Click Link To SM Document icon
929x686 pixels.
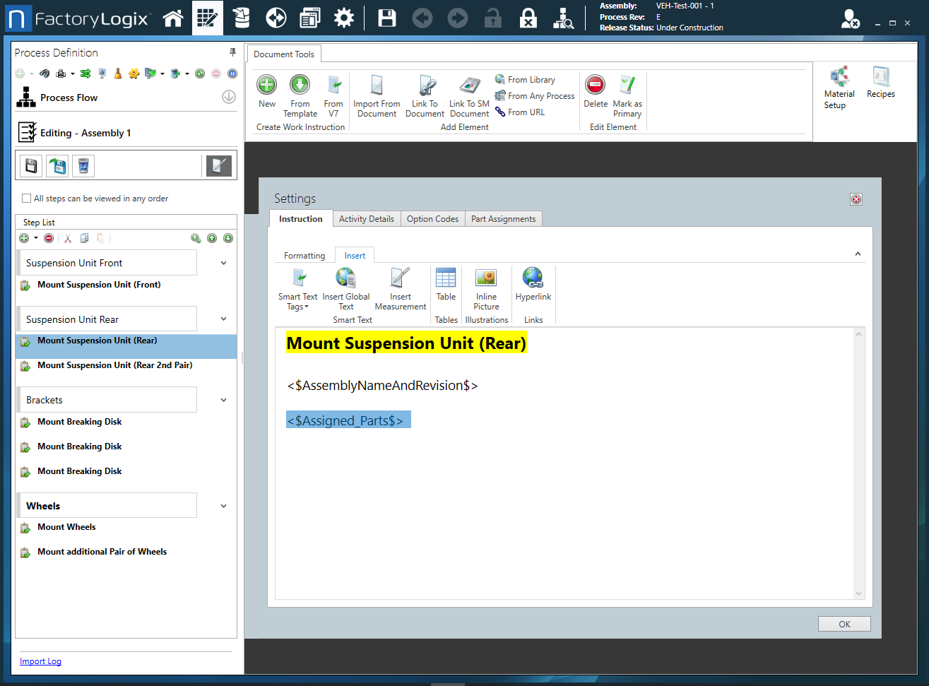469,86
